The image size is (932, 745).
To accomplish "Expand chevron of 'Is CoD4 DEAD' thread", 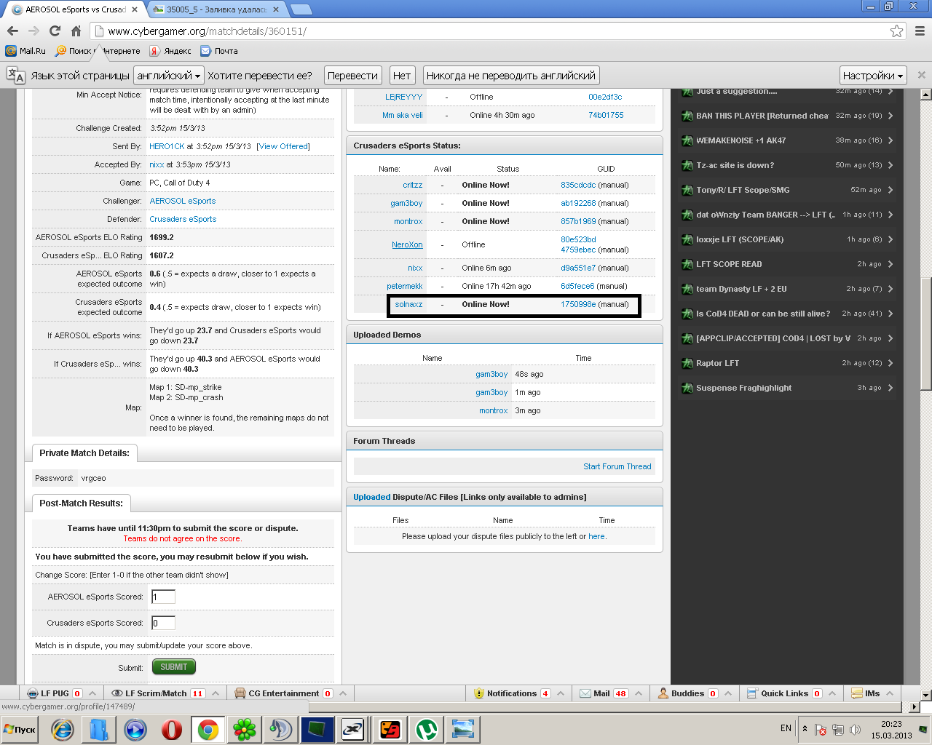I will click(x=890, y=314).
